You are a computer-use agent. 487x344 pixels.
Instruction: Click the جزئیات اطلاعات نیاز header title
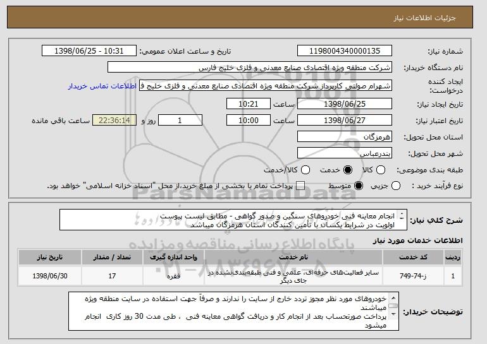click(424, 18)
